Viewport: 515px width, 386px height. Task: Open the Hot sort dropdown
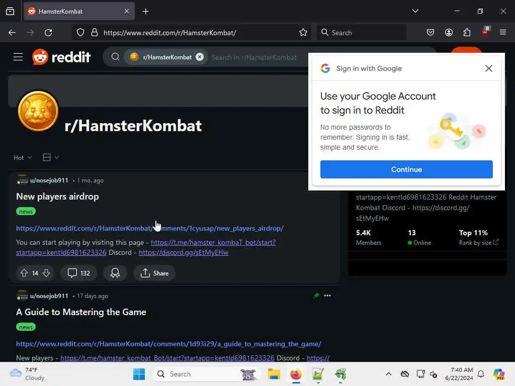23,157
